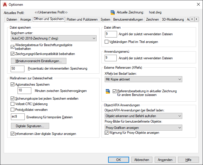Screen dimensions: 203x165
Task: Disable Warnung für Proxy-Objekte anzeigen
Action: (107, 133)
